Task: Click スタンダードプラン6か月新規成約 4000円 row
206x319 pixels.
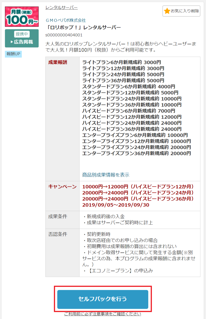Action: tap(129, 87)
